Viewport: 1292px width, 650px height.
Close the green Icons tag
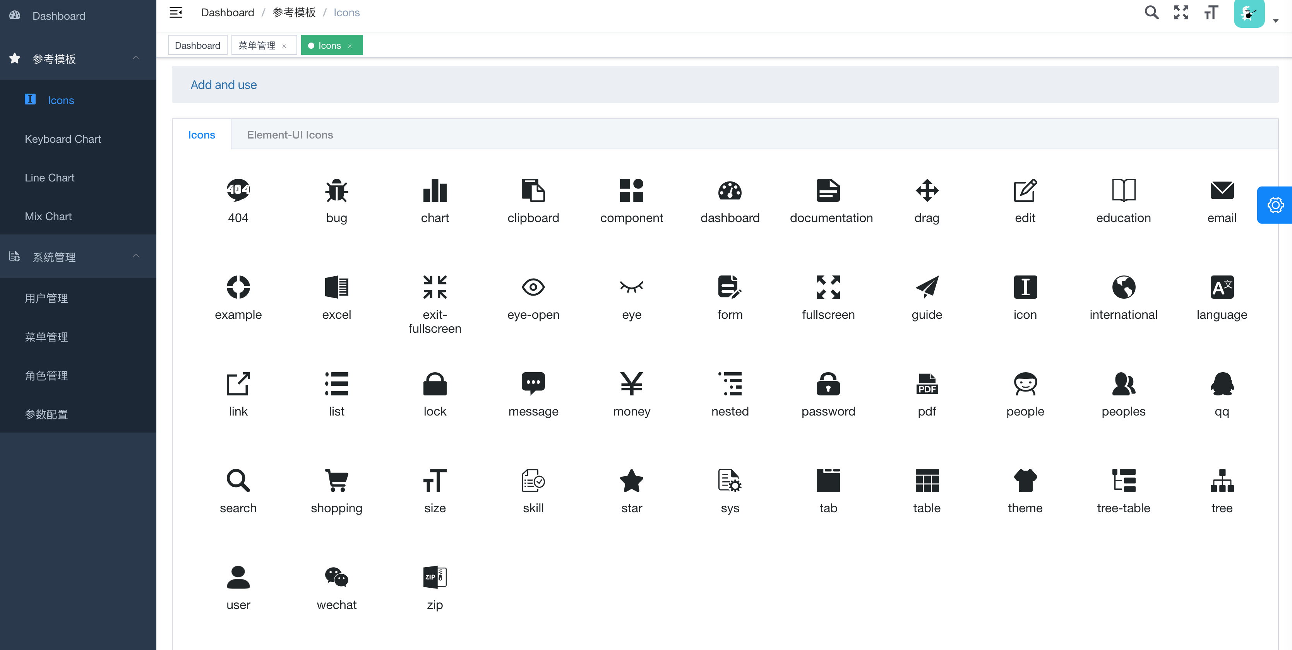[350, 46]
